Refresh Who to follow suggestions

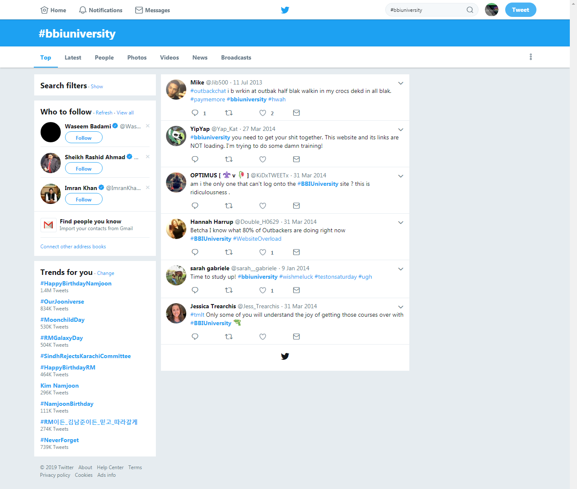click(104, 113)
